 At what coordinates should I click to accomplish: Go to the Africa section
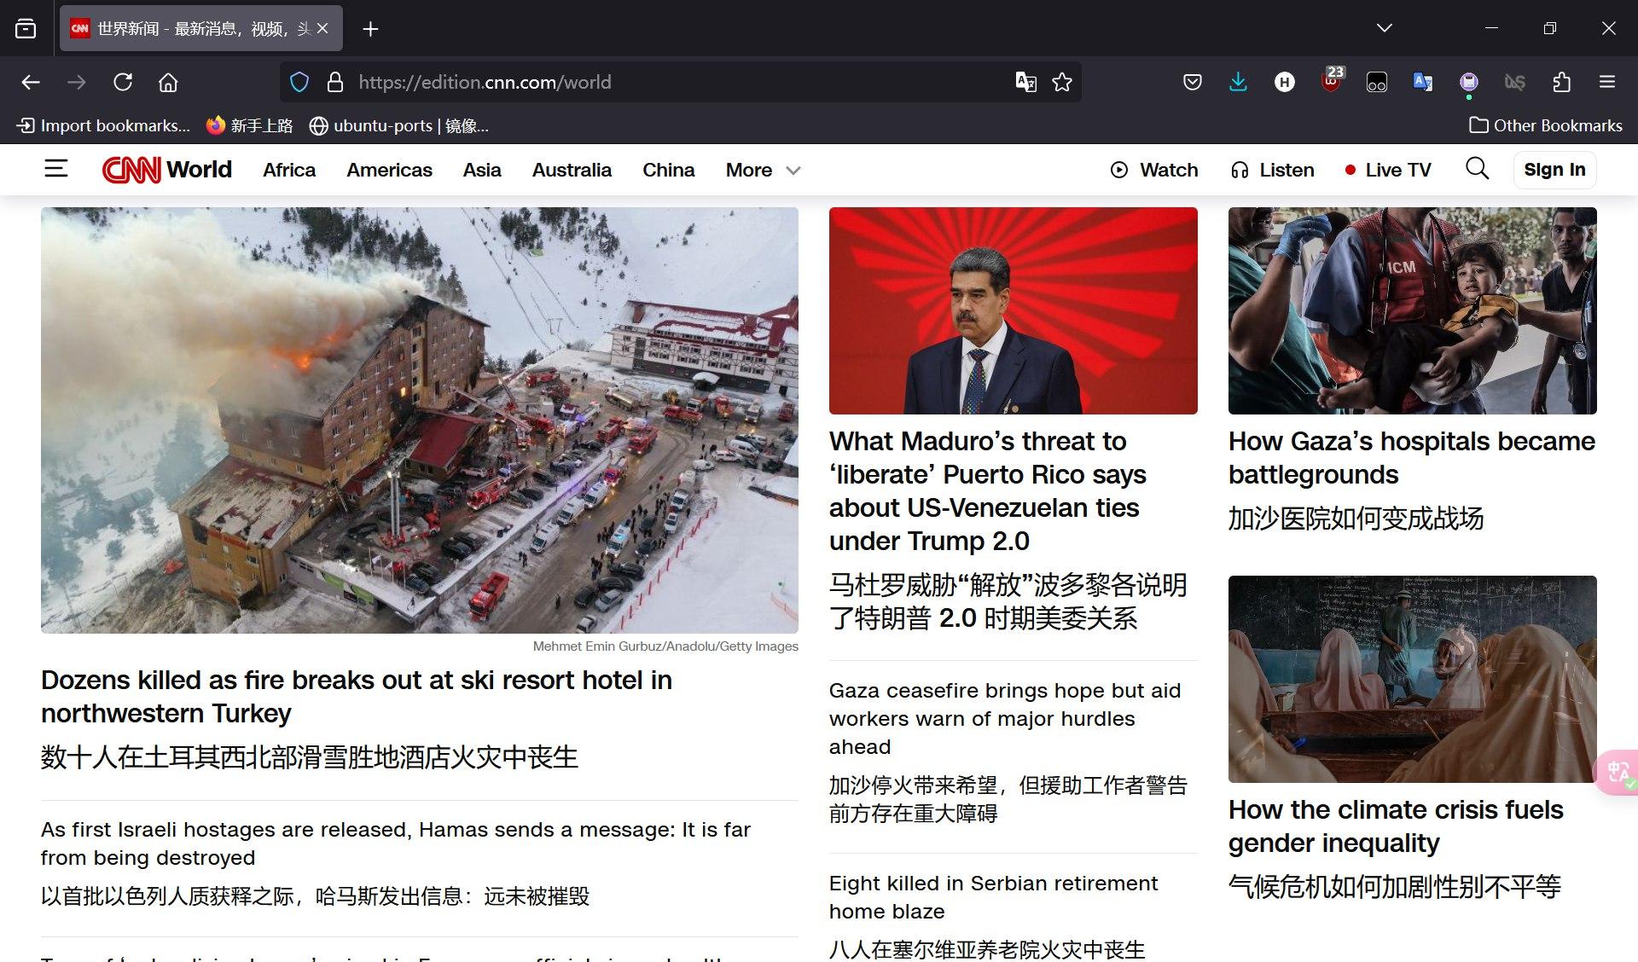point(289,170)
